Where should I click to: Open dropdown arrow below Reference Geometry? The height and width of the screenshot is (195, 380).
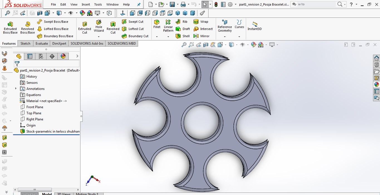coord(225,37)
